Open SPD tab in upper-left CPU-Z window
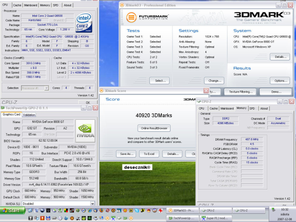The height and width of the screenshot is (222, 296). pos(55,5)
